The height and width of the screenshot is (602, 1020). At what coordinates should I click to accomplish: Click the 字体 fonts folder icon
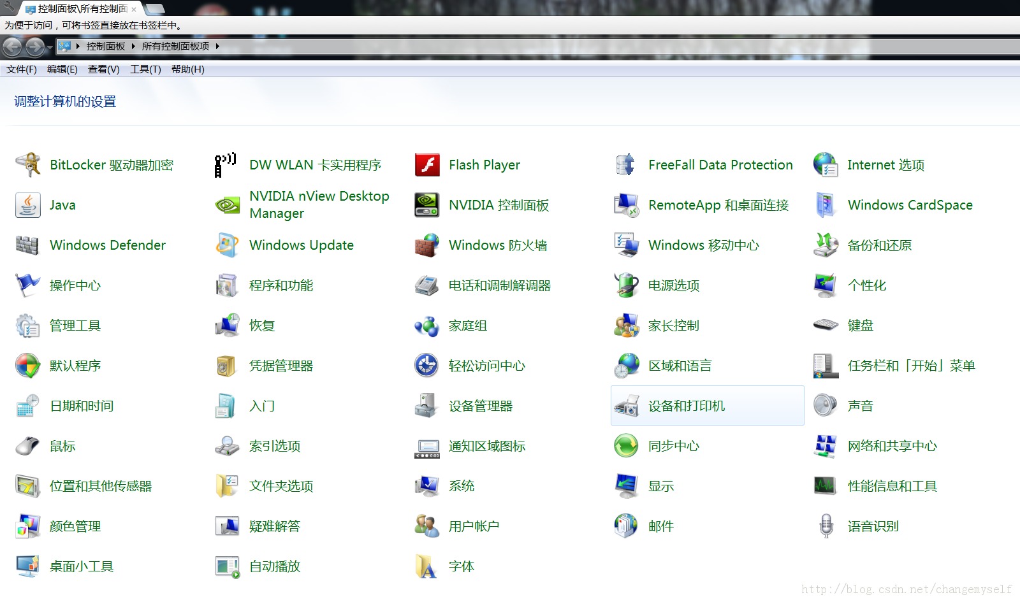pyautogui.click(x=426, y=566)
